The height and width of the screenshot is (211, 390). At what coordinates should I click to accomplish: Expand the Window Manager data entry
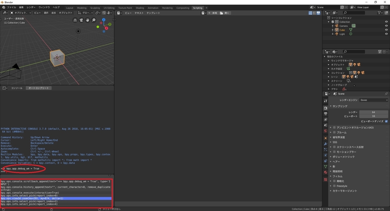pyautogui.click(x=329, y=61)
